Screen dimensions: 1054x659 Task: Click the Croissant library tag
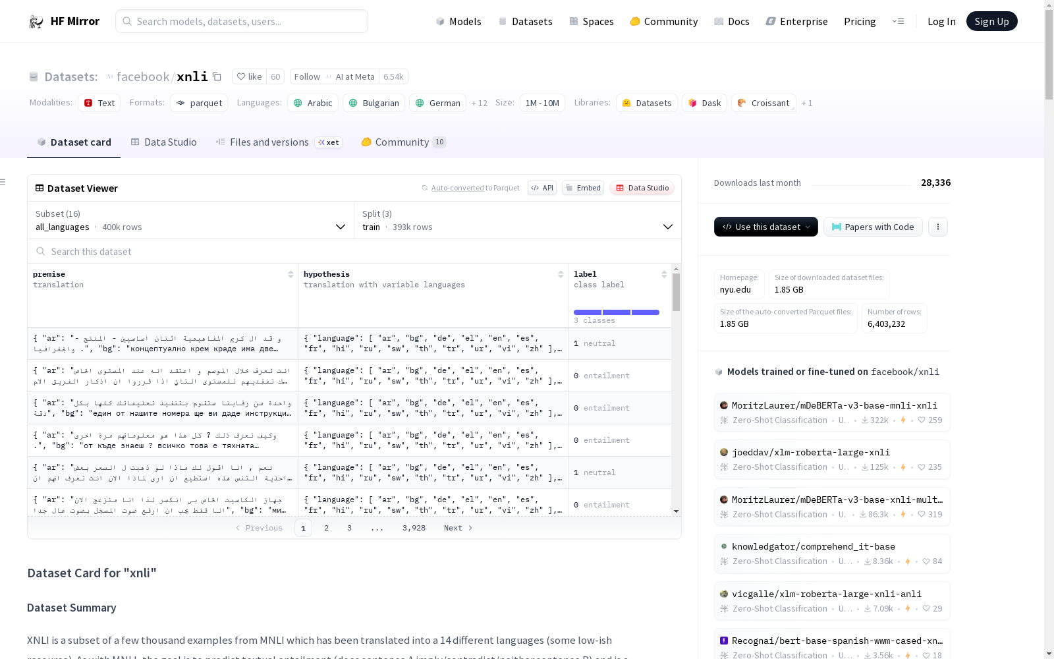coord(764,103)
